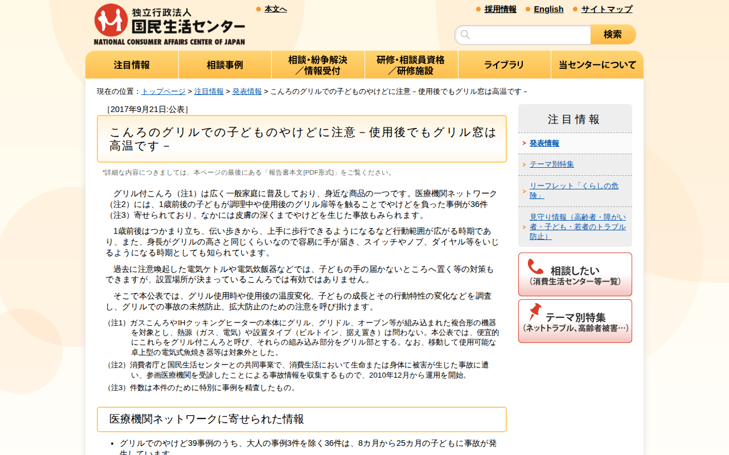This screenshot has height=455, width=729.
Task: Open the English version of the site
Action: [x=548, y=9]
